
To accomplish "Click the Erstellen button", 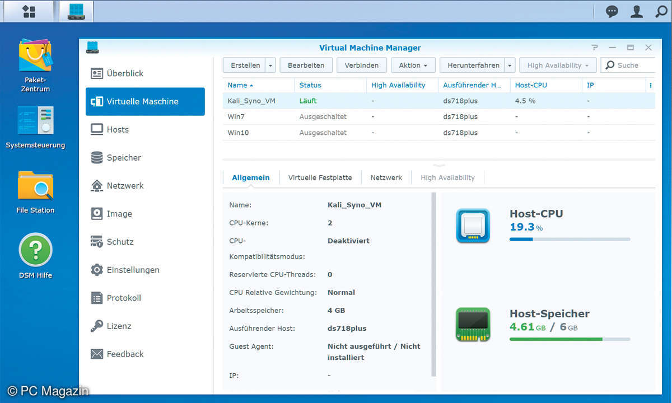I will 245,65.
